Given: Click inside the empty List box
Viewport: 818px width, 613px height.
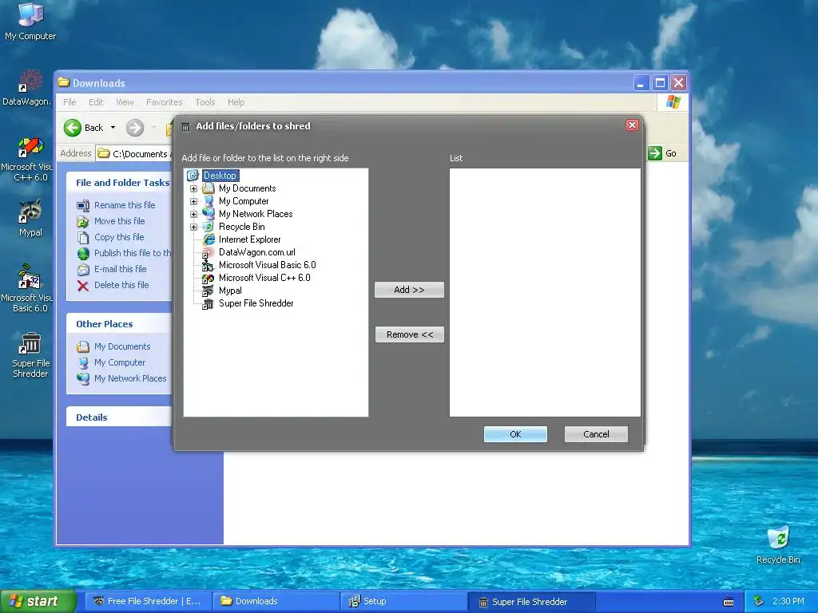Looking at the screenshot, I should (545, 292).
